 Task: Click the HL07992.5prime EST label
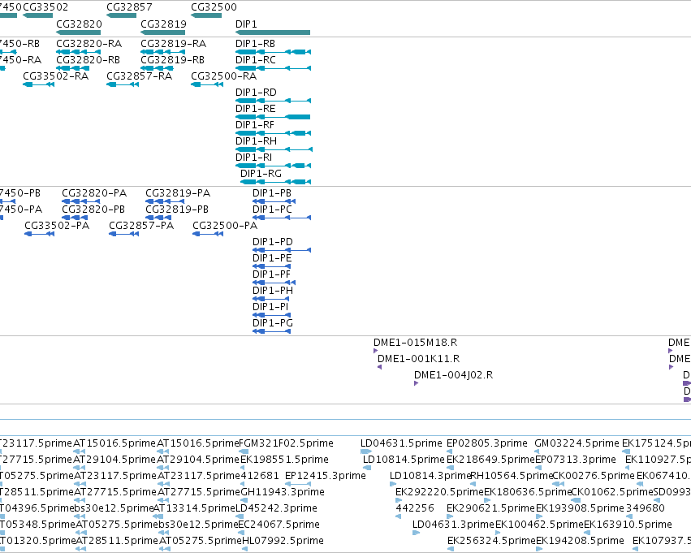point(283,541)
